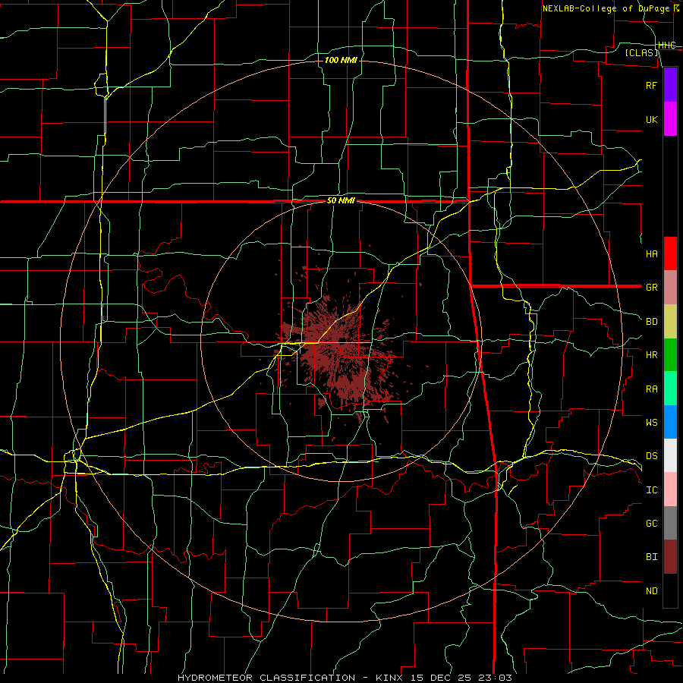Click the 'GC' legend label
The height and width of the screenshot is (683, 683).
coord(652,523)
